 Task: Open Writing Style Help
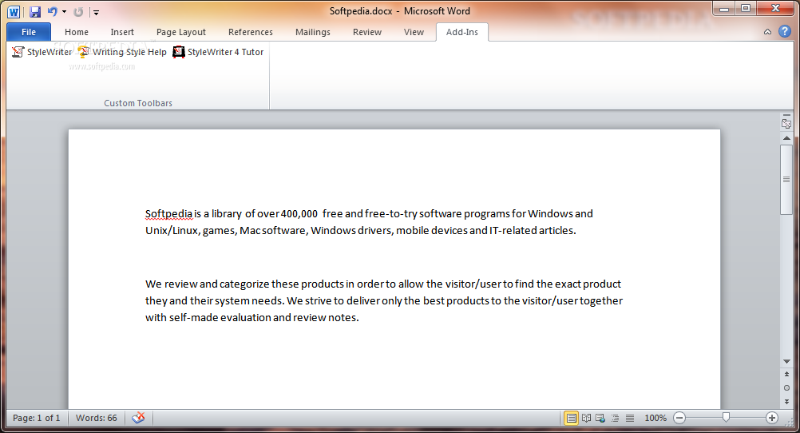tap(122, 52)
